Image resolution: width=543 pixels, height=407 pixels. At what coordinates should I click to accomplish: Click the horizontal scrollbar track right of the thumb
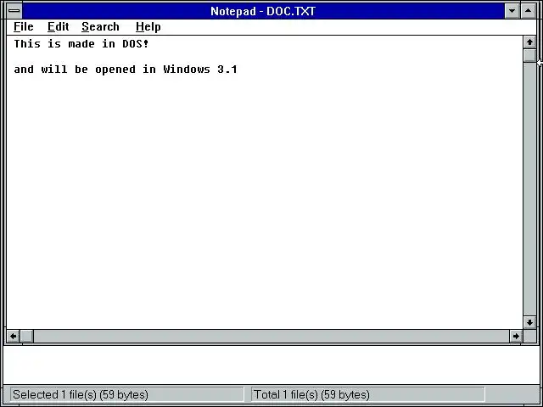click(x=271, y=336)
